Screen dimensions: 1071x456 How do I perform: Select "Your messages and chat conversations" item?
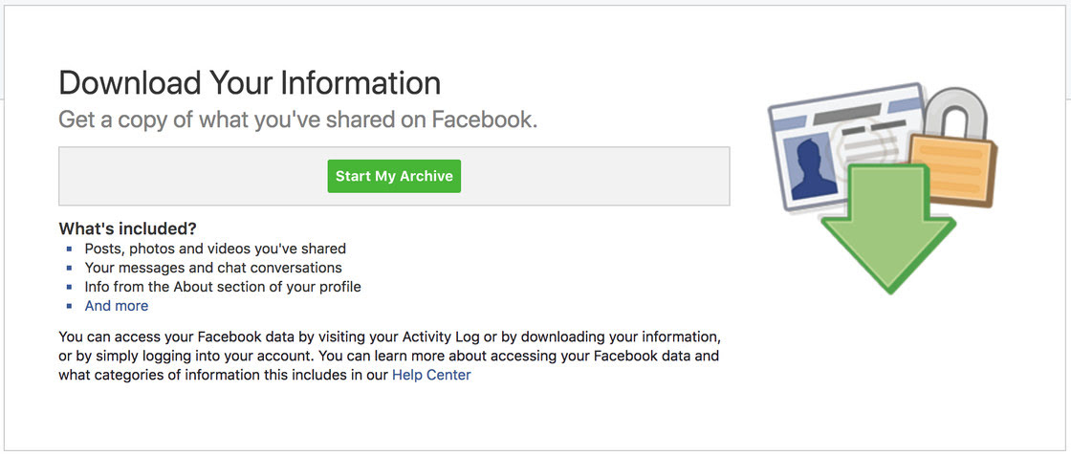tap(213, 268)
